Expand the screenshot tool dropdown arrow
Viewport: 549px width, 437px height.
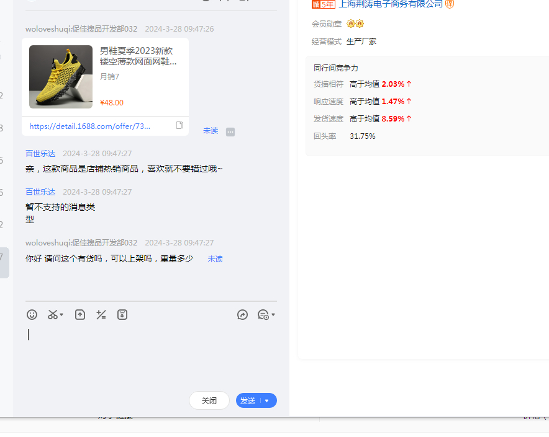pos(61,316)
